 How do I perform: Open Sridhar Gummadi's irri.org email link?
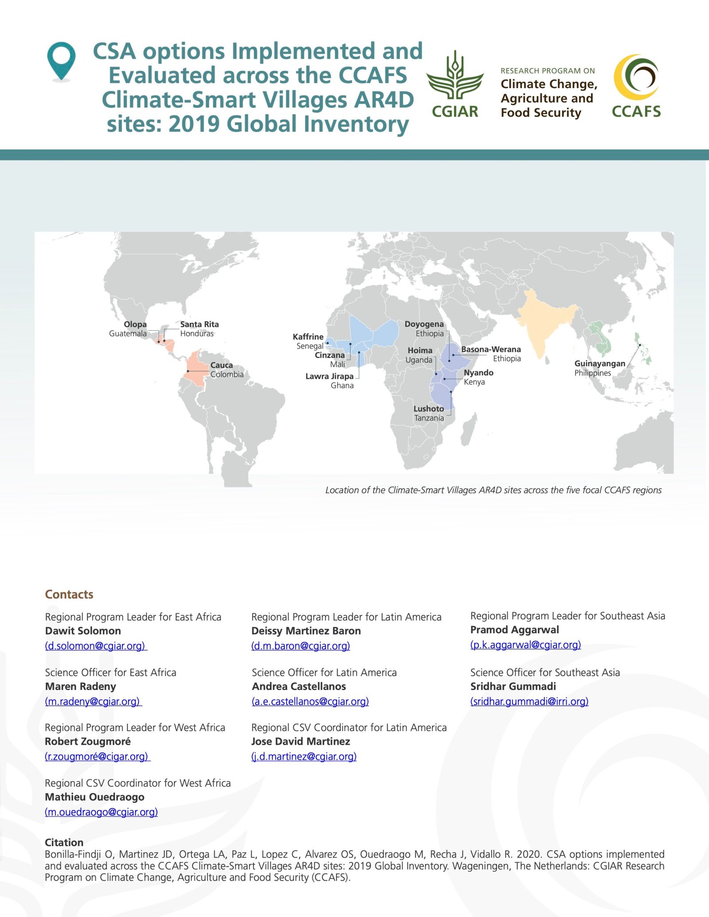(x=529, y=701)
